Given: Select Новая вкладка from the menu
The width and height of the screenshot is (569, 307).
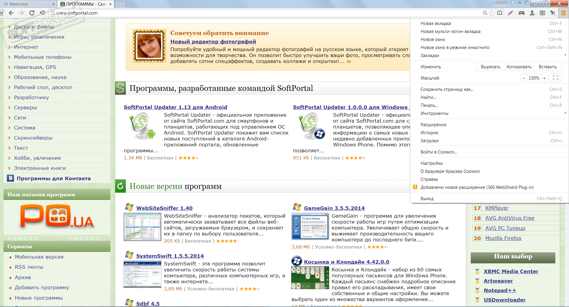Looking at the screenshot, I should click(489, 23).
